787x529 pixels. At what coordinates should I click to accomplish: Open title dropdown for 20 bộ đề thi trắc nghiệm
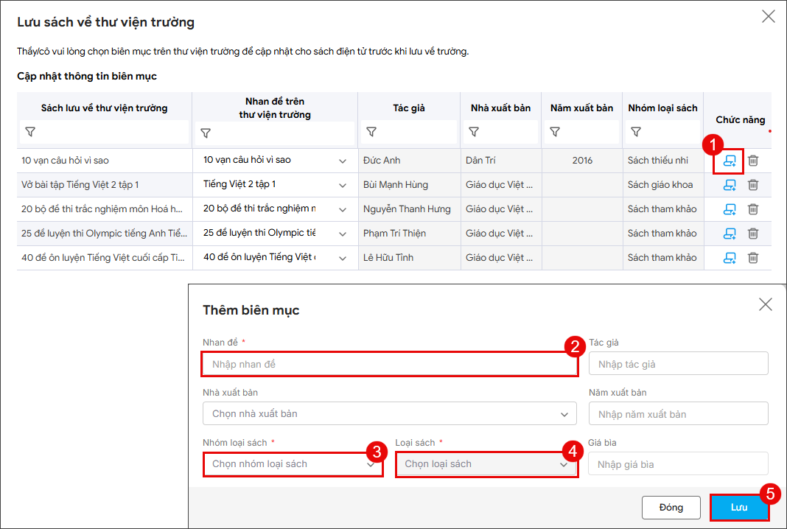[x=343, y=209]
